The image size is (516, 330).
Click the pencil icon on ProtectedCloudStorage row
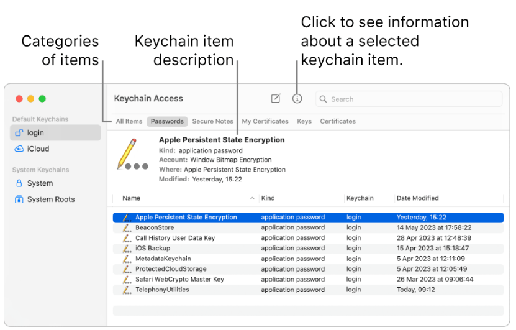tap(127, 269)
